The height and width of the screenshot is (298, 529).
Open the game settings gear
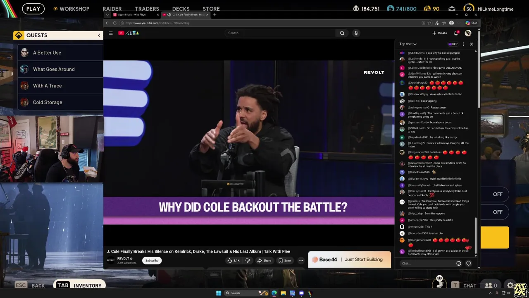[x=511, y=285]
